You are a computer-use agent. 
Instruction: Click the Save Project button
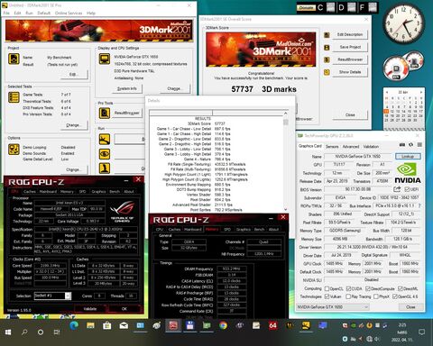click(x=350, y=47)
